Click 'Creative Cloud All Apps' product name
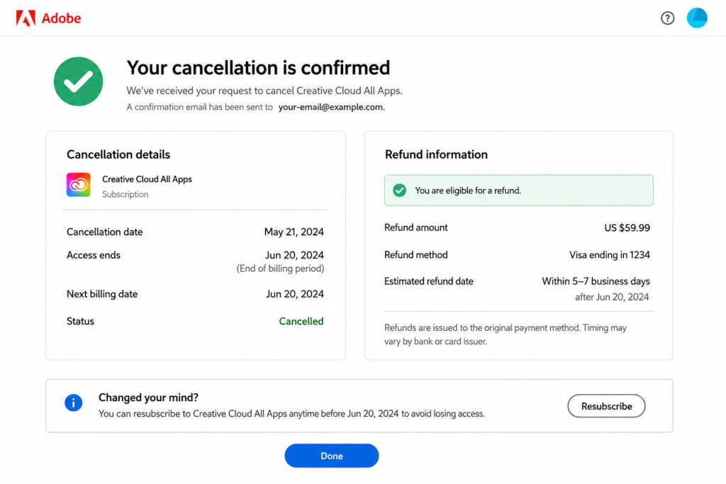Image resolution: width=726 pixels, height=484 pixels. [147, 179]
